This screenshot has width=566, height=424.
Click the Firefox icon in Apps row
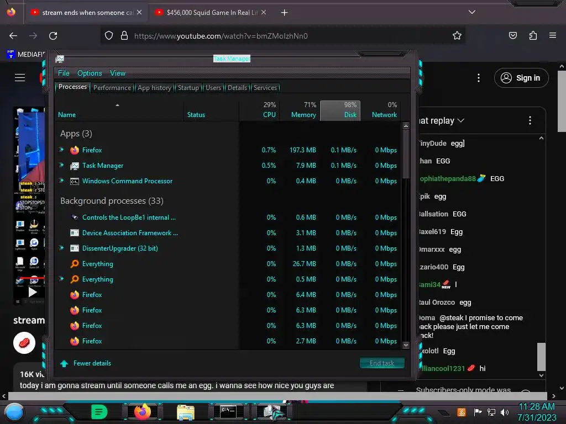click(75, 150)
